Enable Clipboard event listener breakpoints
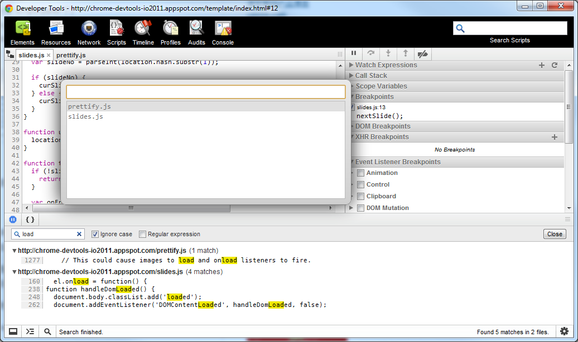Screen dimensions: 578x342 point(361,197)
